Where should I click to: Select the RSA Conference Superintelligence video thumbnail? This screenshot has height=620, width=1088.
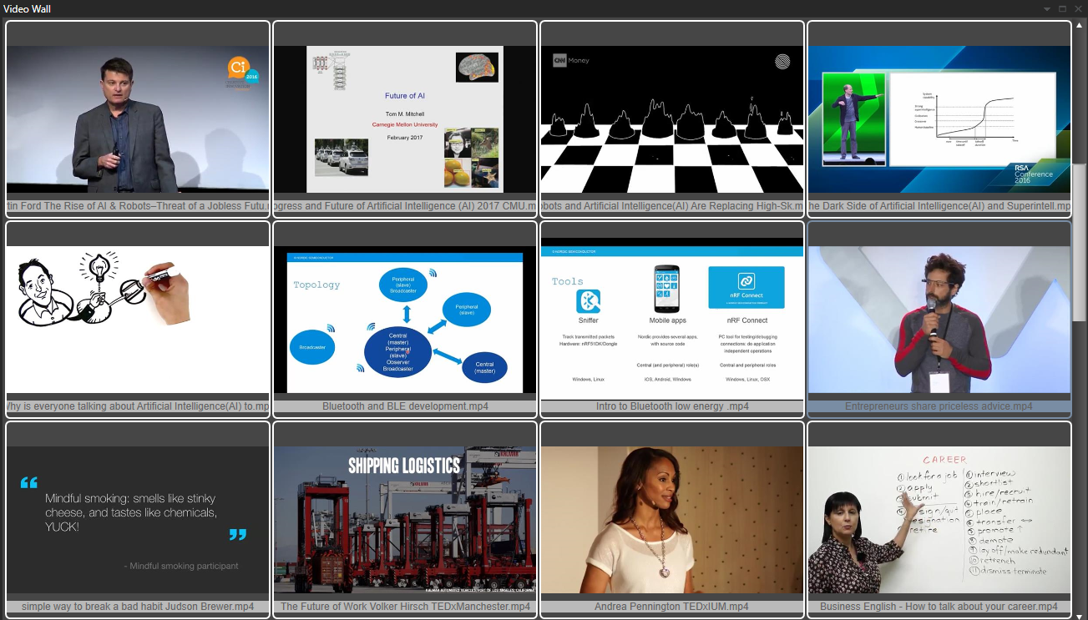tap(939, 119)
